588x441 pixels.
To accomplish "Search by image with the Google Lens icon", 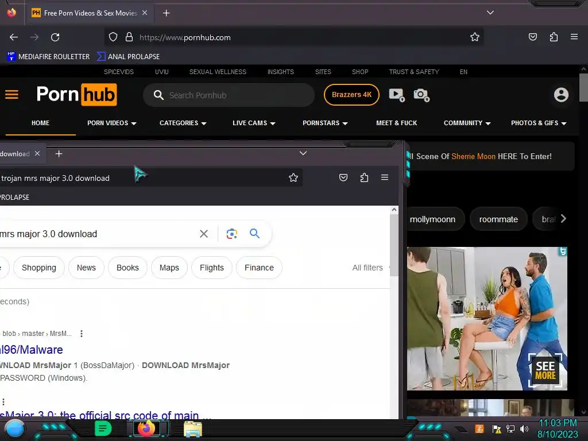I will pos(232,234).
